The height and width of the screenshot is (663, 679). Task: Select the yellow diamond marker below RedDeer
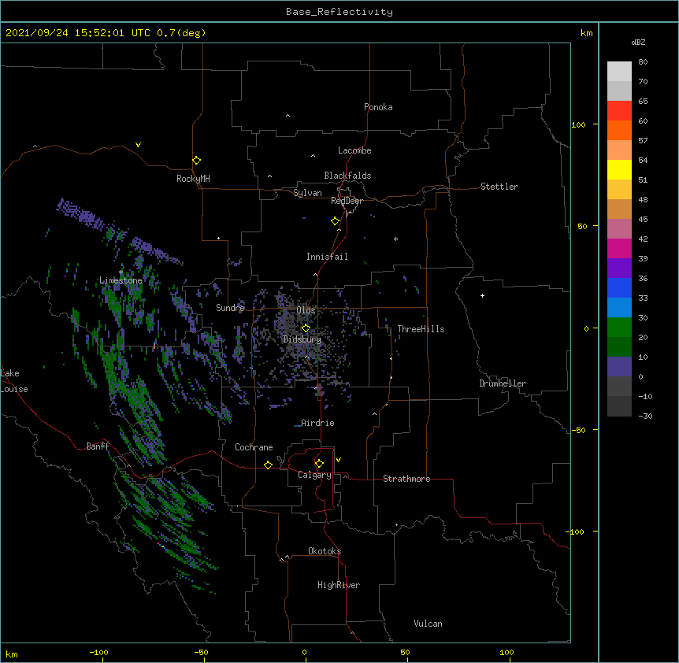pyautogui.click(x=336, y=221)
